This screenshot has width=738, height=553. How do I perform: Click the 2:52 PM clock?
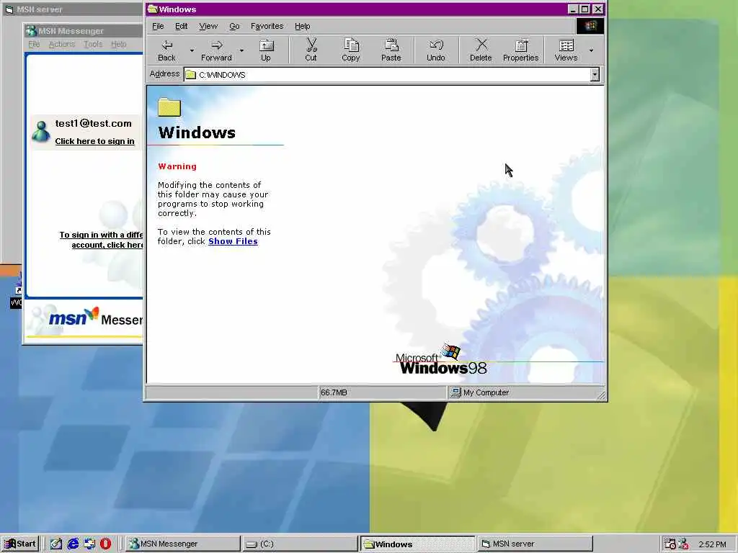tap(712, 544)
